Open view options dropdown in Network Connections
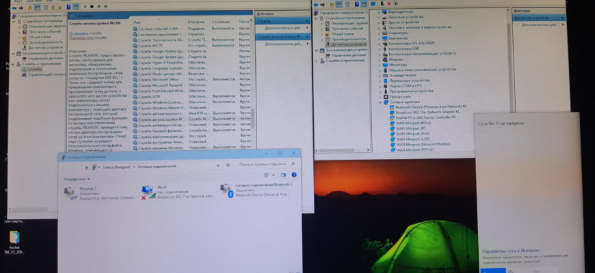595x273 pixels. click(272, 175)
